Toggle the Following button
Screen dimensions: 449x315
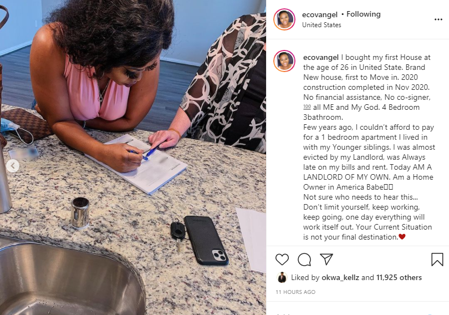pos(364,14)
